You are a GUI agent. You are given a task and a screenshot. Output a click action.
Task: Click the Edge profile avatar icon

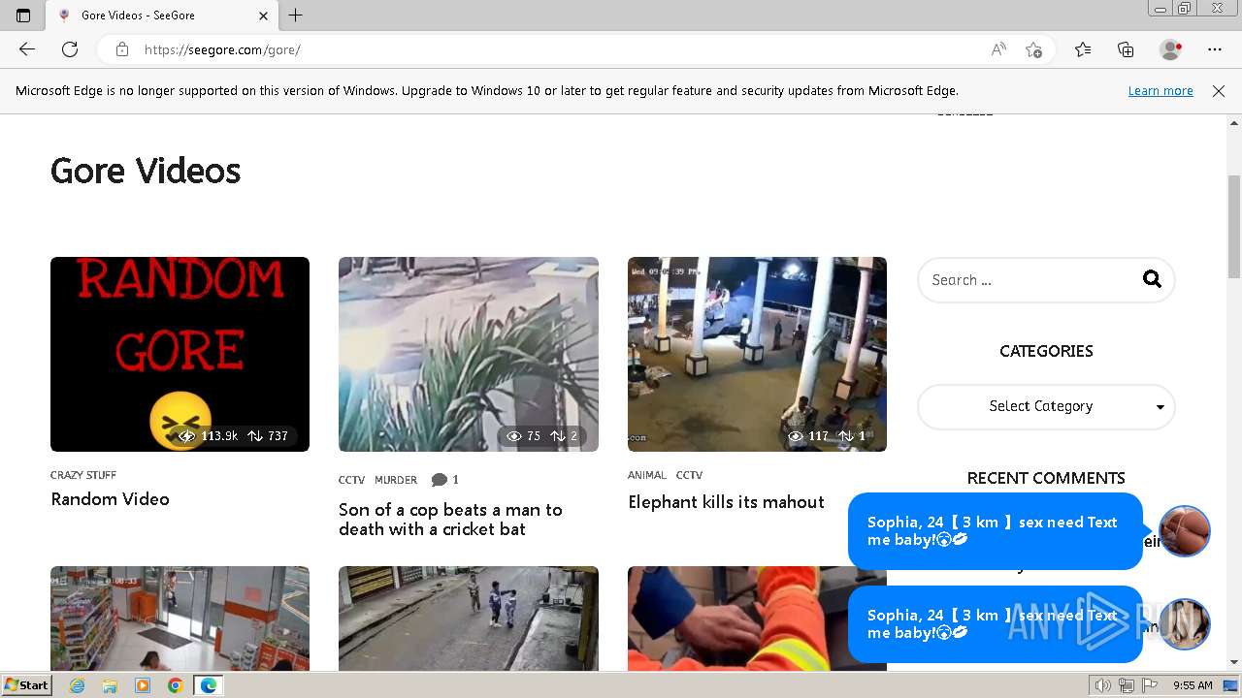pyautogui.click(x=1171, y=49)
